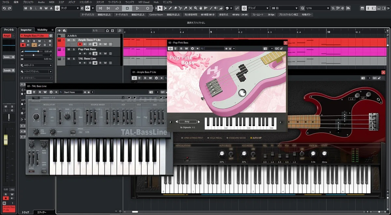
Task: Activate Pop Pink Bass plugin power button
Action: point(170,48)
